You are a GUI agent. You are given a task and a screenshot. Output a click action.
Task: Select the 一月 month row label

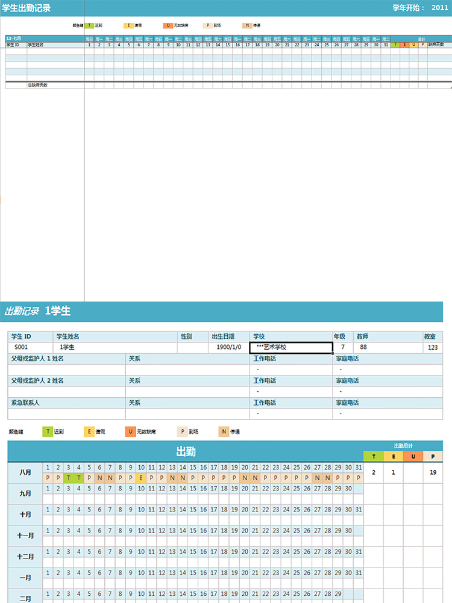(x=25, y=578)
